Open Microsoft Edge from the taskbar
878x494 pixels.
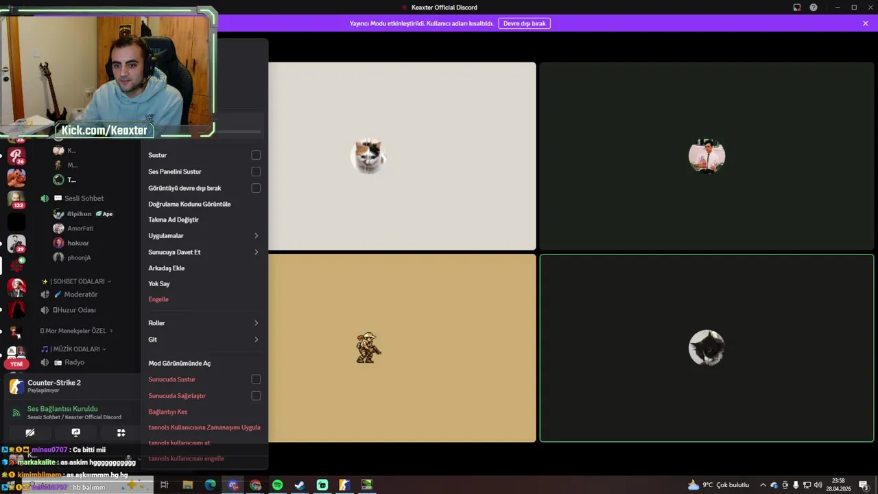210,485
